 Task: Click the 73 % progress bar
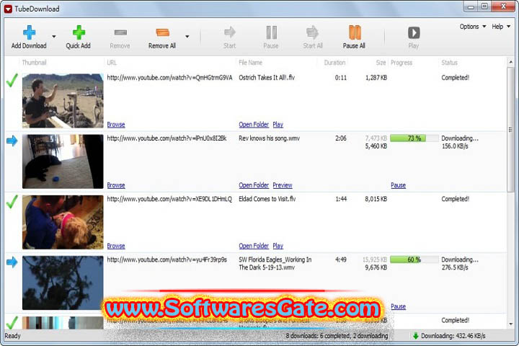(414, 138)
